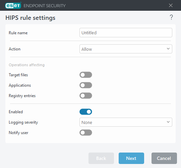Screen dimensions: 181x168
Task: Click the Applications label
Action: pos(20,85)
